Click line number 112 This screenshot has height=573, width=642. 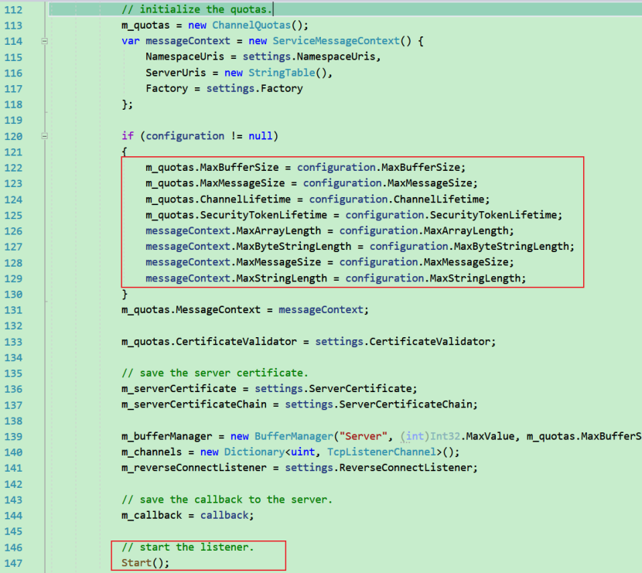[x=13, y=9]
